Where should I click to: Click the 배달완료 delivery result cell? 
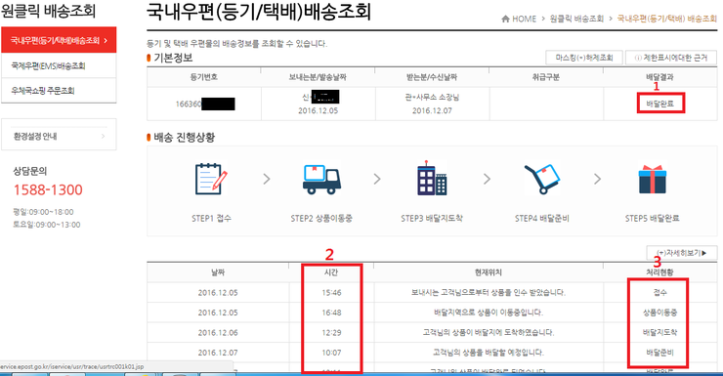(660, 104)
